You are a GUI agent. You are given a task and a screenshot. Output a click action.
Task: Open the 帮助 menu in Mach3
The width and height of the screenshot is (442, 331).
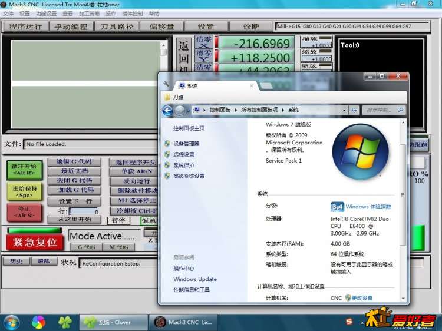(x=154, y=14)
